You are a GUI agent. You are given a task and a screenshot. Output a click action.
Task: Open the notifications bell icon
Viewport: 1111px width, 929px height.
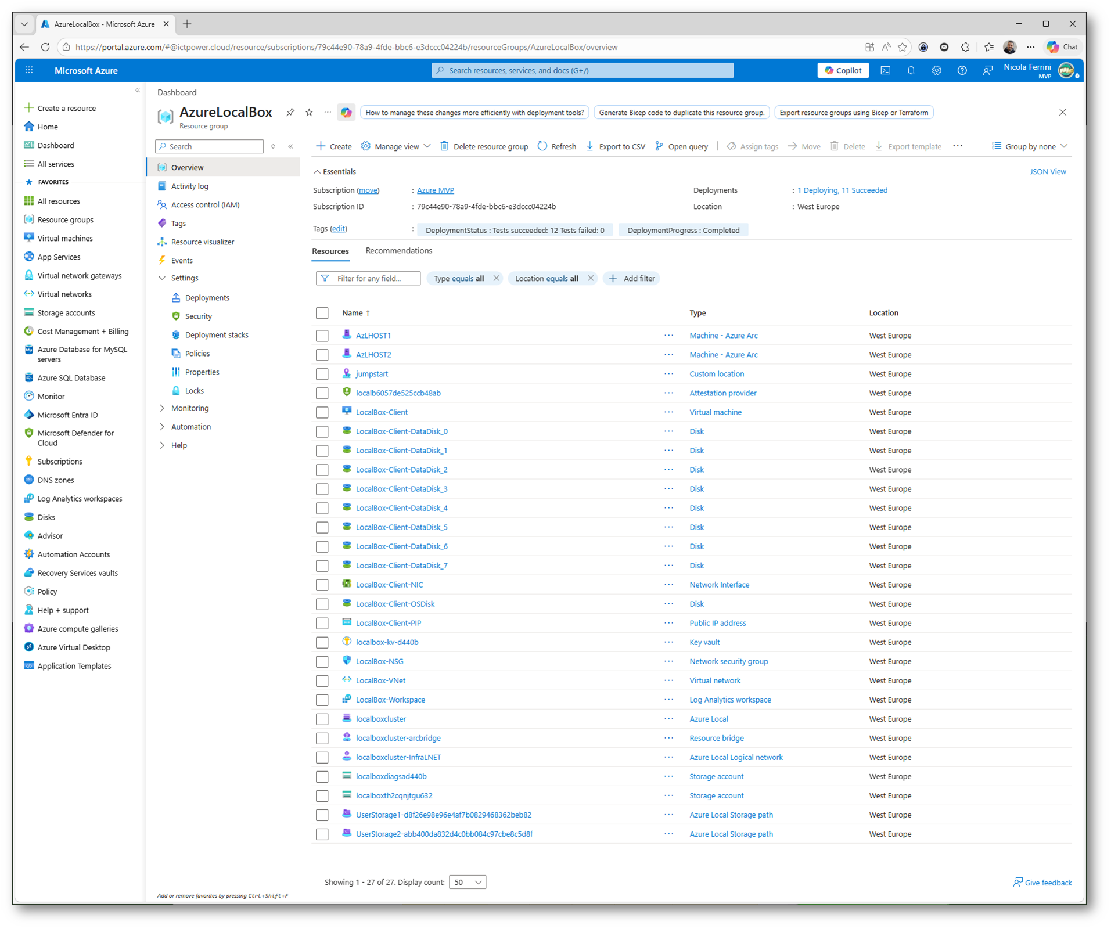point(911,70)
